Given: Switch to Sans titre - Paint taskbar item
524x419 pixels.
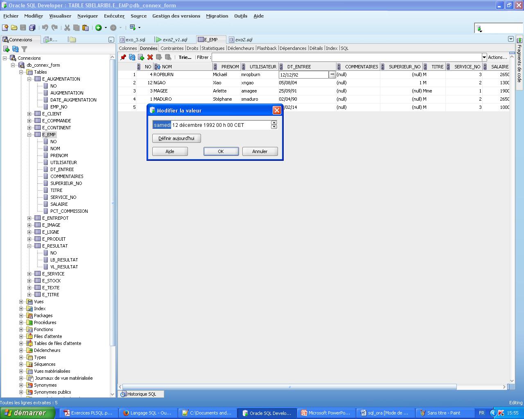Looking at the screenshot, I should 444,413.
